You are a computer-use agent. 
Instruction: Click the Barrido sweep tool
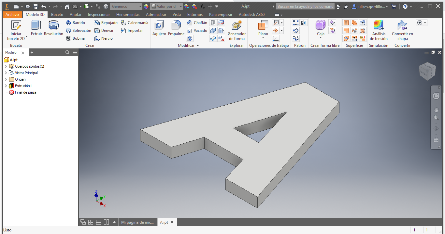pos(75,23)
